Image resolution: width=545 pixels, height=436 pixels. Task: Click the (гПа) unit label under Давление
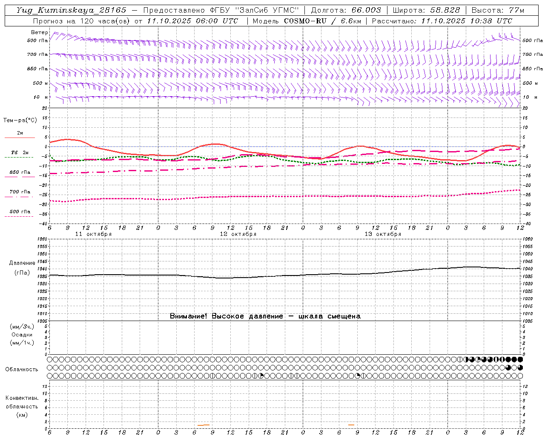22,272
